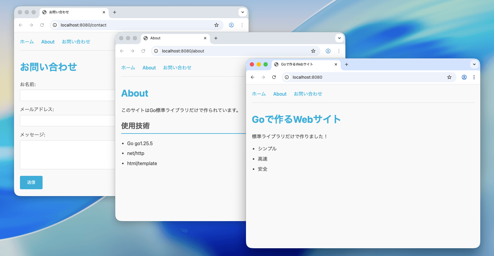Expand tab search dropdown in front window
Image resolution: width=494 pixels, height=256 pixels.
tap(474, 64)
